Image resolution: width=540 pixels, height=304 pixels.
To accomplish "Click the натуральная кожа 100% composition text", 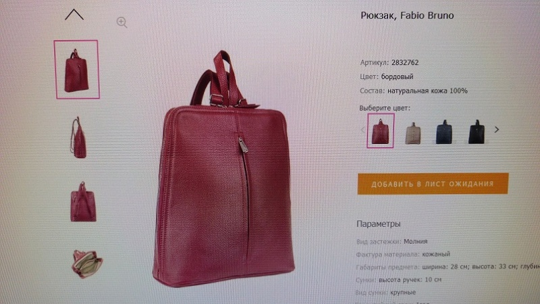I will (427, 91).
